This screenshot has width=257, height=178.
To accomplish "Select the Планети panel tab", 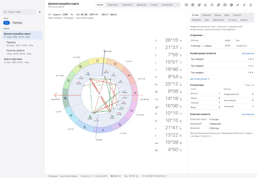I will 206,15.
